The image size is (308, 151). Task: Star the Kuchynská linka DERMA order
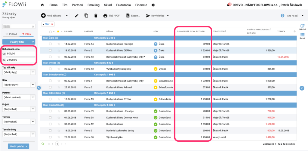[x=59, y=51]
